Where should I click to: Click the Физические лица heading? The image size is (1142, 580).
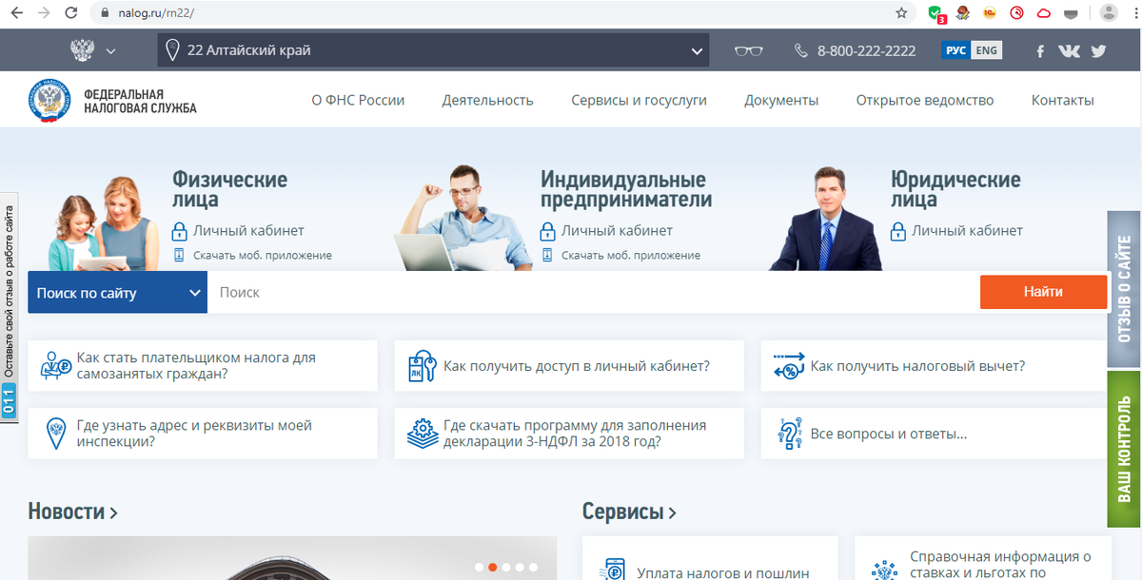click(229, 189)
